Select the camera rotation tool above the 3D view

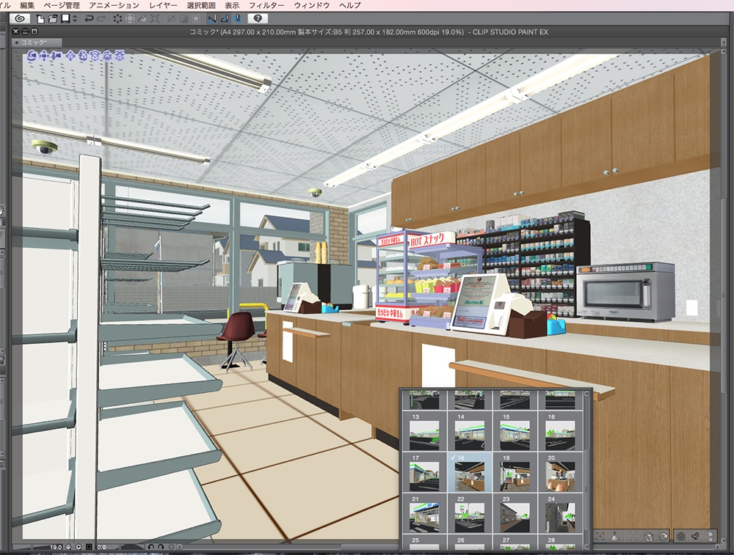tap(32, 54)
